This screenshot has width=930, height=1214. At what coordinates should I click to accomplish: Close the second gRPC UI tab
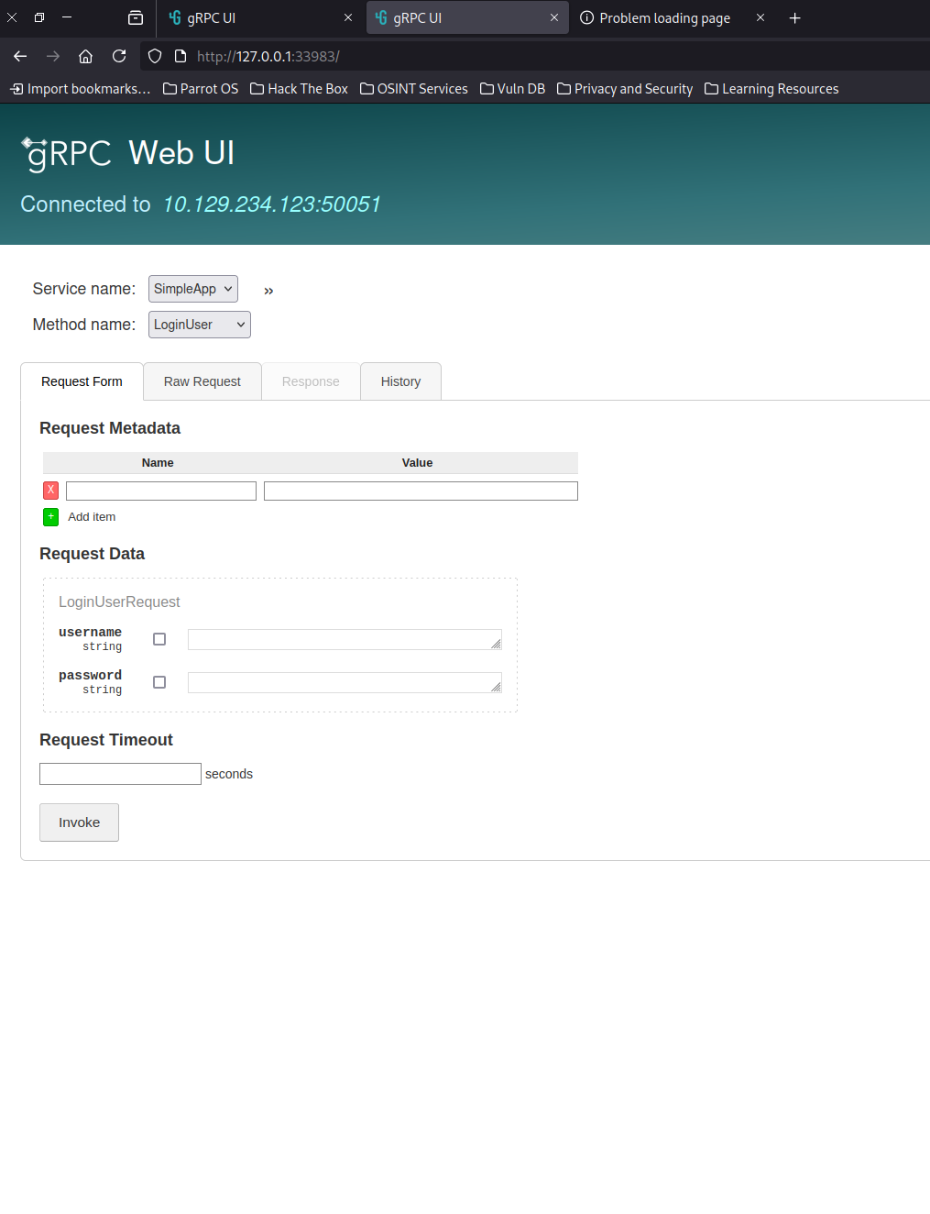[x=554, y=17]
